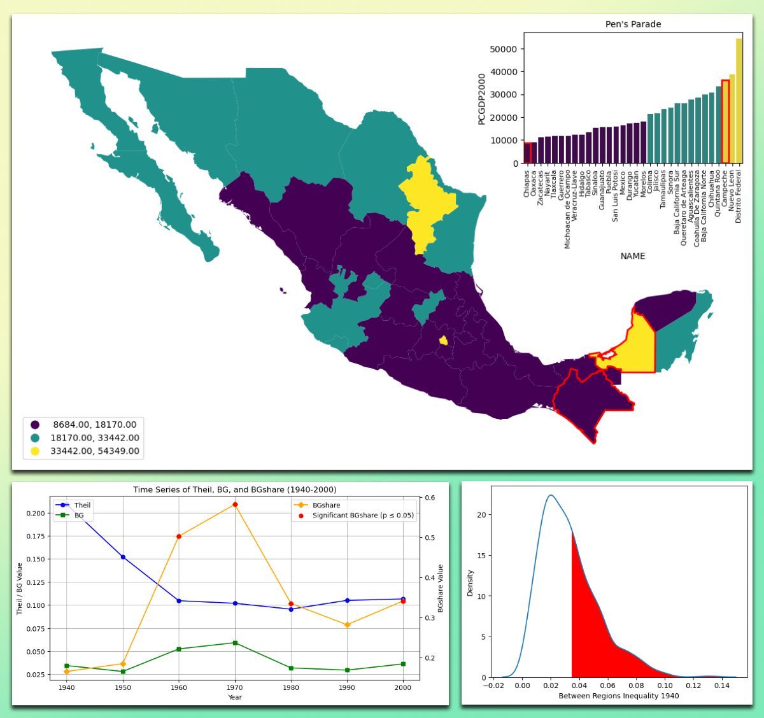Click the blue Theil point at 2000
This screenshot has height=718, width=764.
403,599
